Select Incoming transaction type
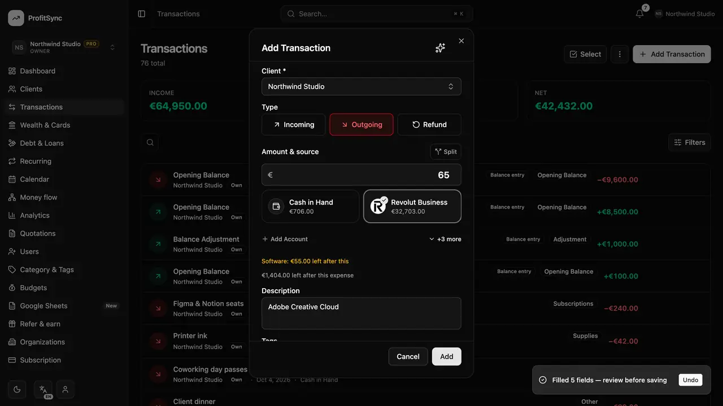 [294, 125]
